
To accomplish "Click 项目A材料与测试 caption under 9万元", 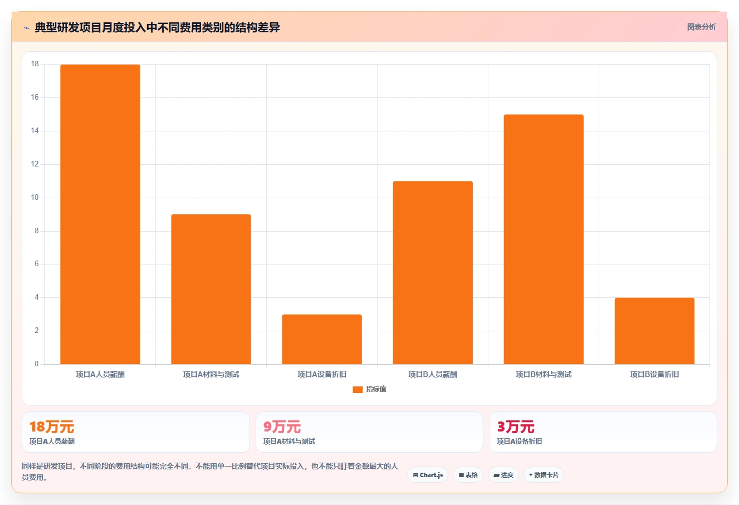I will (289, 442).
